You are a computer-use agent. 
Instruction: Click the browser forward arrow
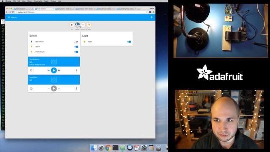(x=10, y=12)
